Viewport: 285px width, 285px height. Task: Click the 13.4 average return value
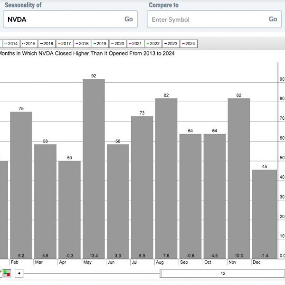pos(94,256)
